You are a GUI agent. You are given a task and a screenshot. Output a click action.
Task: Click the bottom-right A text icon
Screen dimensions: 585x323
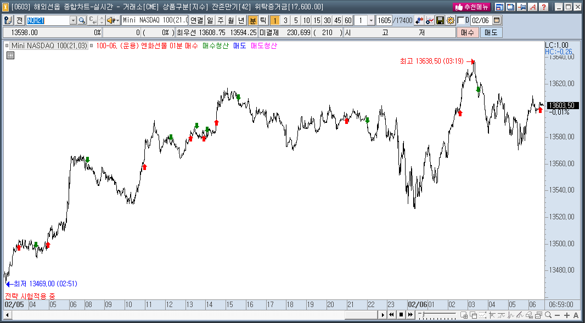pyautogui.click(x=576, y=315)
